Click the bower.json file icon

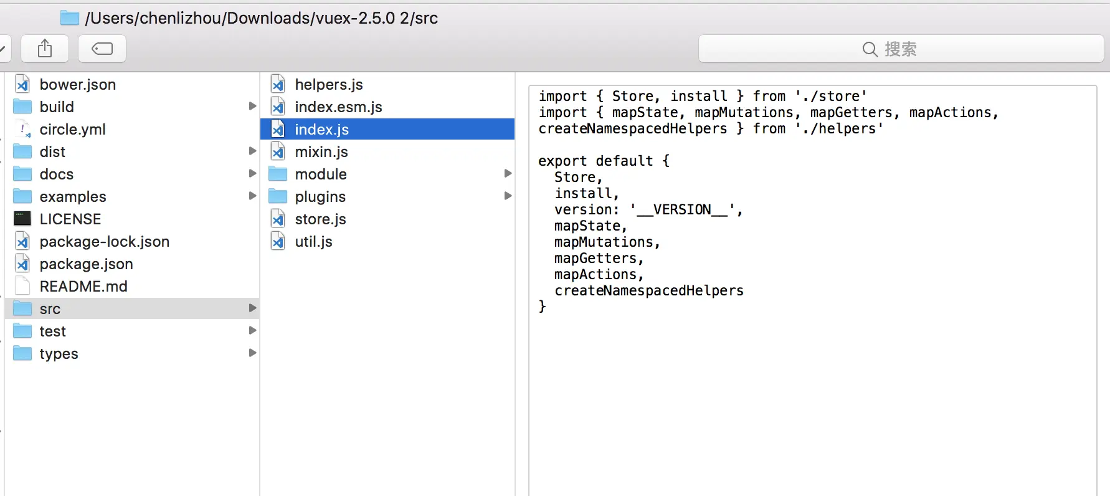(x=22, y=84)
